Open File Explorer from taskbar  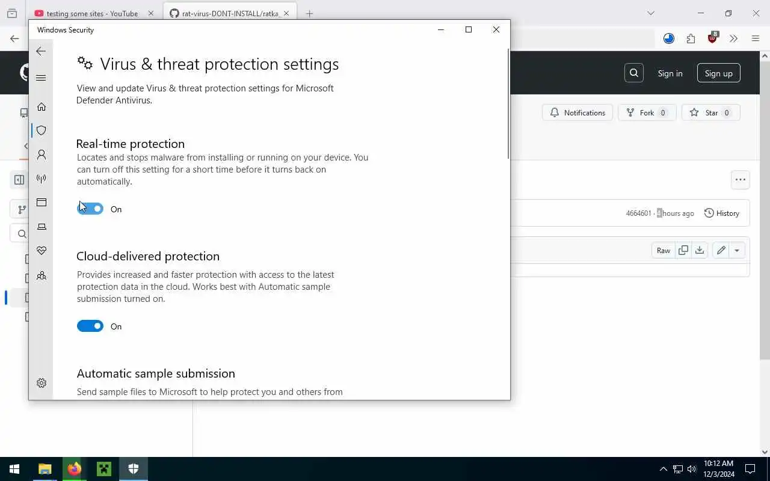point(45,469)
